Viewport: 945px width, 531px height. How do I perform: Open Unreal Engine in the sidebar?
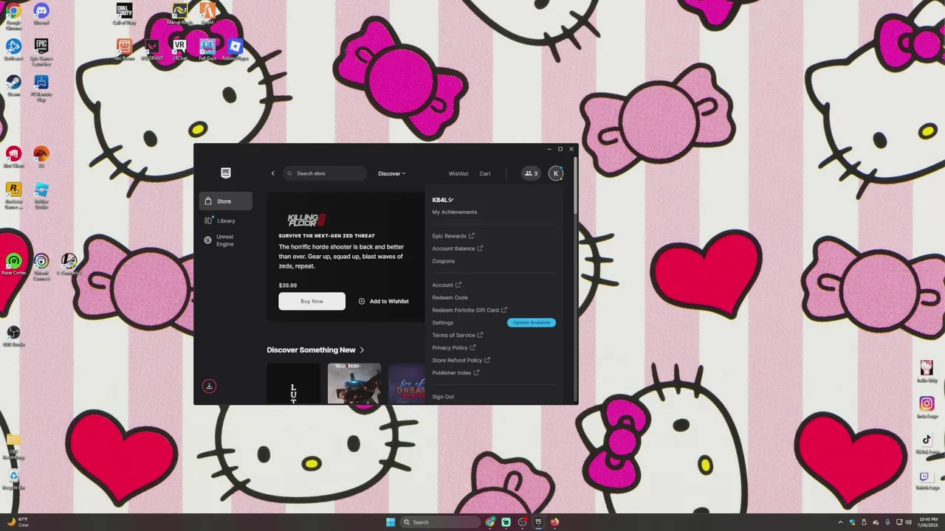point(225,240)
